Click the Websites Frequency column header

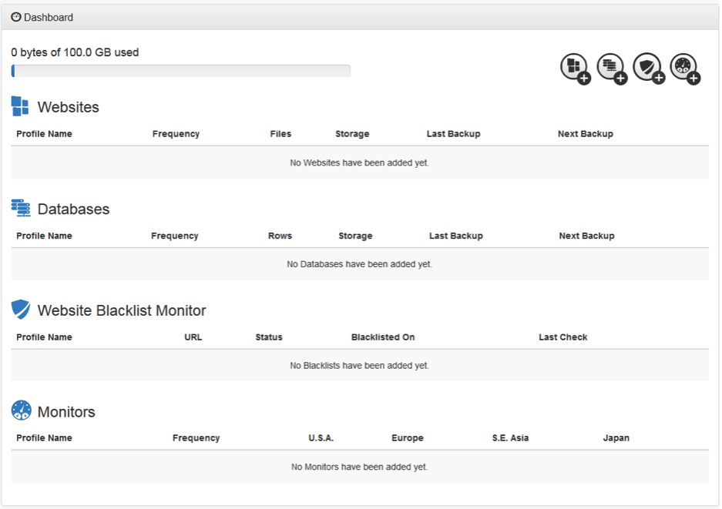(x=176, y=134)
